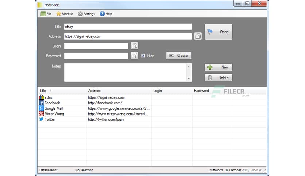305x176 pixels.
Task: Maximize the Notebook window
Action: pyautogui.click(x=247, y=4)
